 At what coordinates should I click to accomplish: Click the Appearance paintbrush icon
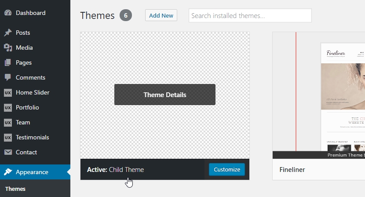(8, 172)
